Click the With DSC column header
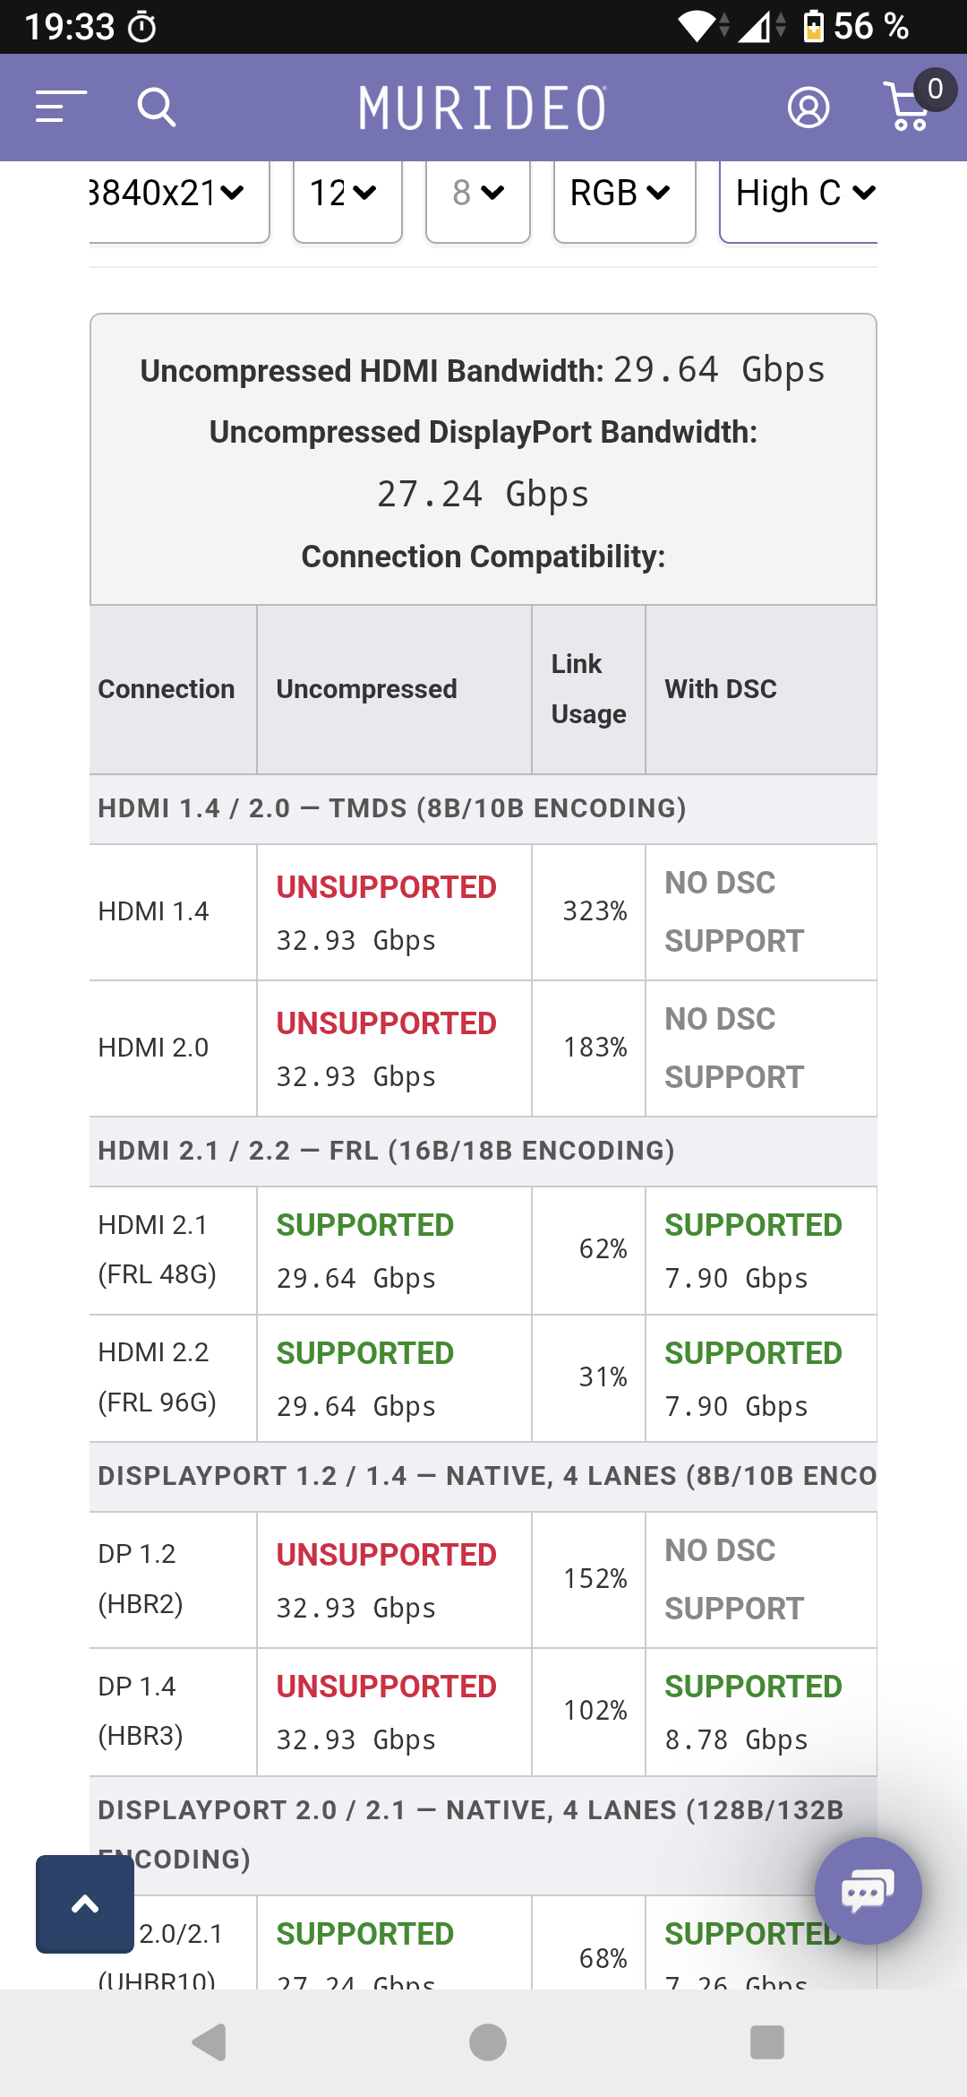This screenshot has width=967, height=2097. [x=761, y=689]
